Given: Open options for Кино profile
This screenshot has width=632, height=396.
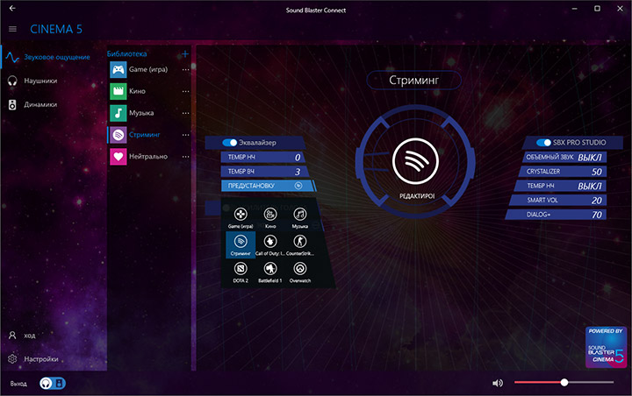Looking at the screenshot, I should coord(185,91).
